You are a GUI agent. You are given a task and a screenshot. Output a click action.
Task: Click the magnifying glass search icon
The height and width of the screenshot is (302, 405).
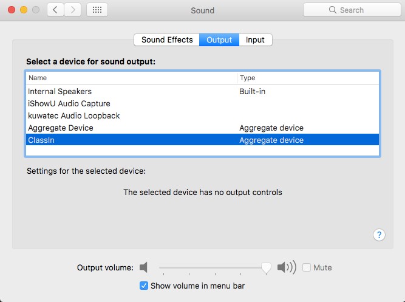point(333,10)
